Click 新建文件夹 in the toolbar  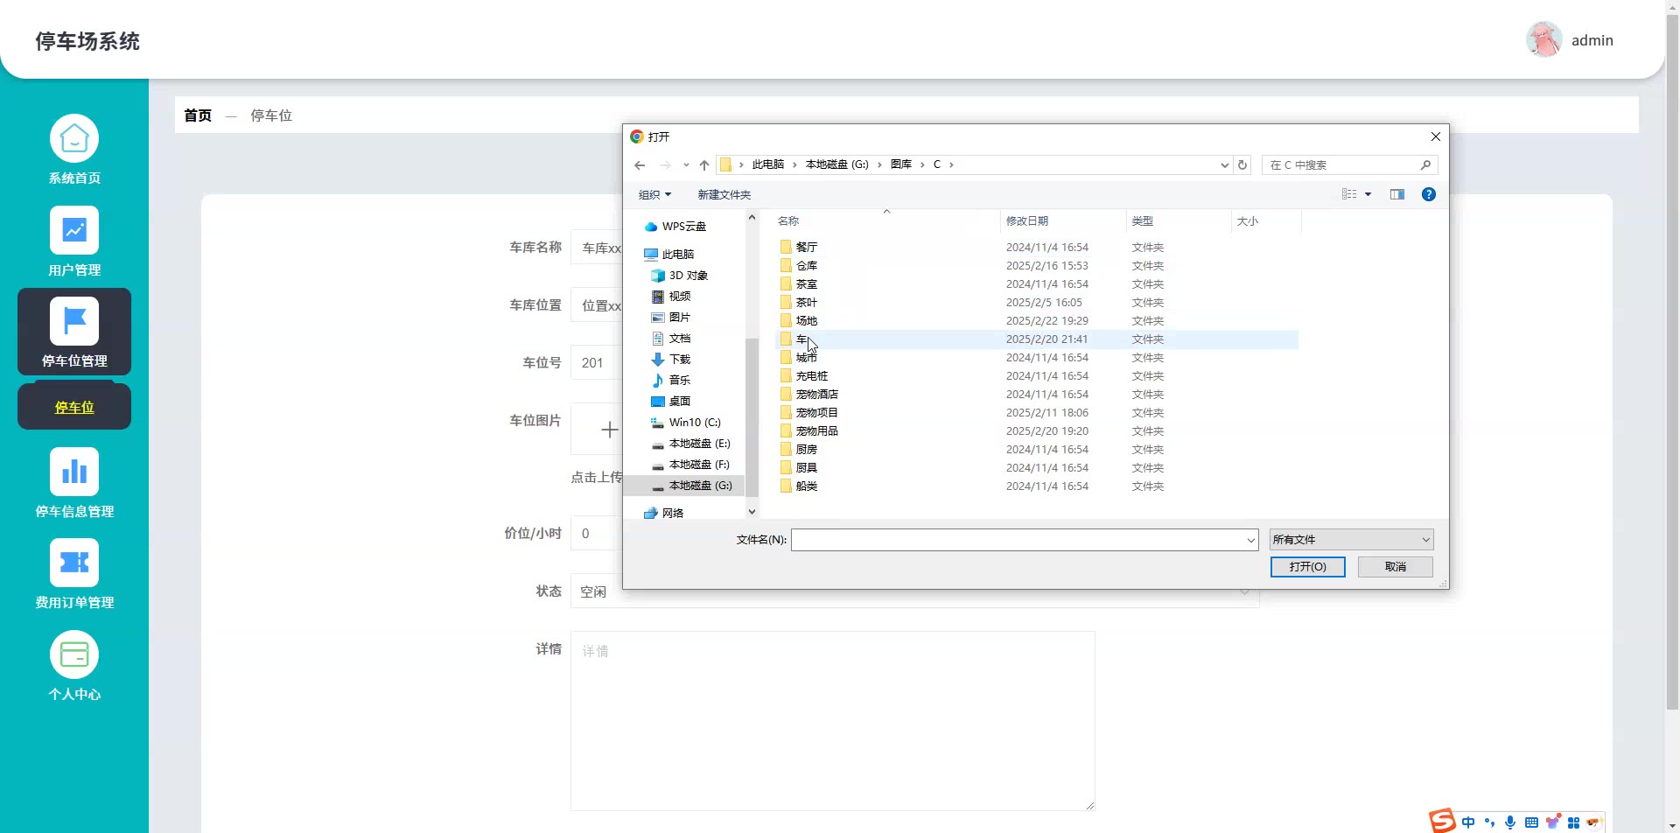click(724, 194)
